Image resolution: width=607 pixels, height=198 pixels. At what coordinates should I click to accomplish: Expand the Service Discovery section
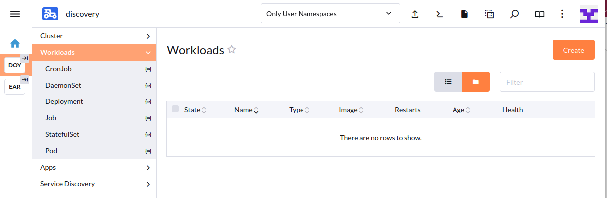[95, 184]
